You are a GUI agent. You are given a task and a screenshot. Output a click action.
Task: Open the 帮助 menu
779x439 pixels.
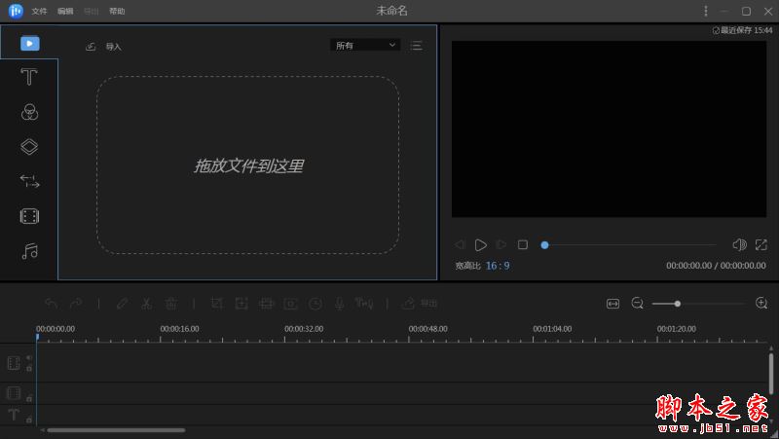(x=117, y=11)
